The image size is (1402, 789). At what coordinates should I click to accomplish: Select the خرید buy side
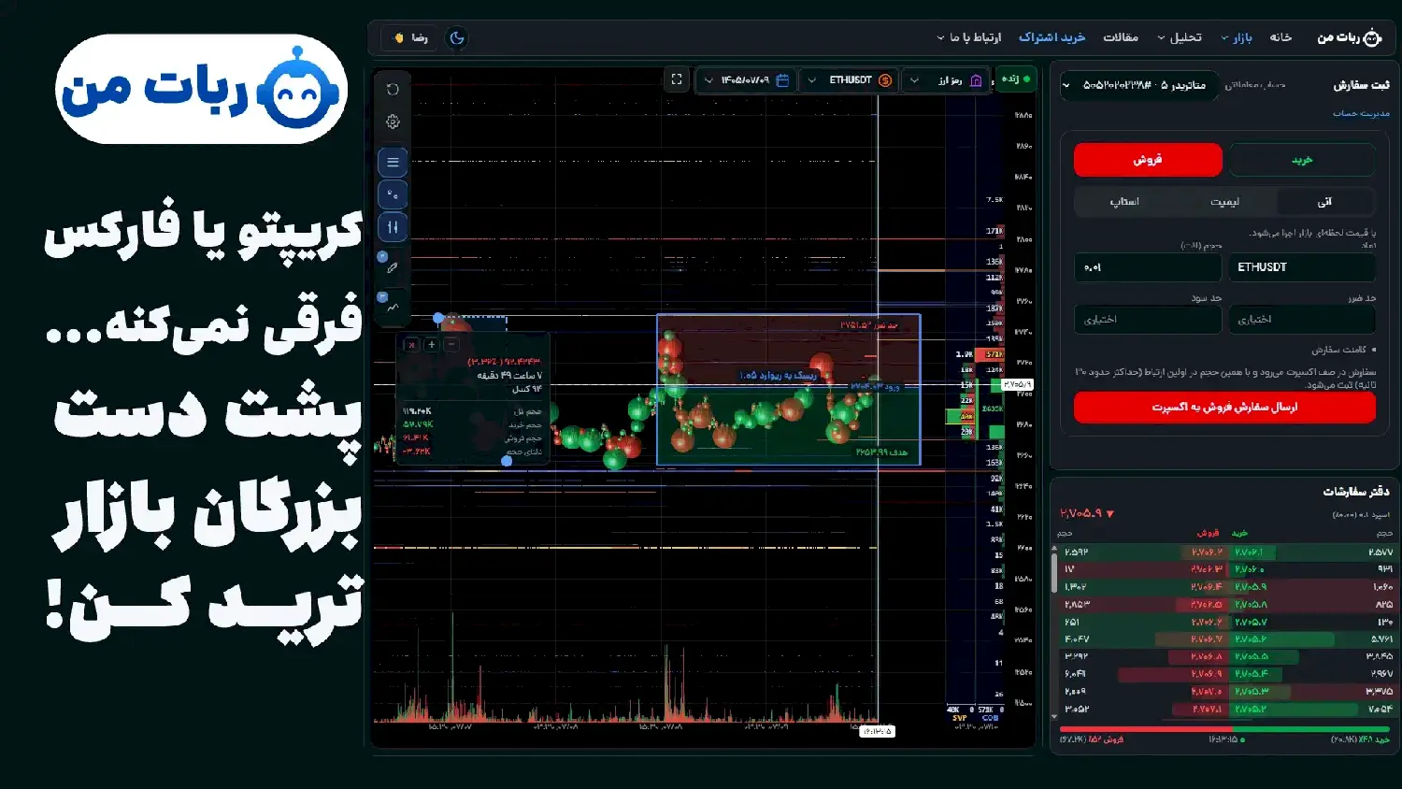1302,160
